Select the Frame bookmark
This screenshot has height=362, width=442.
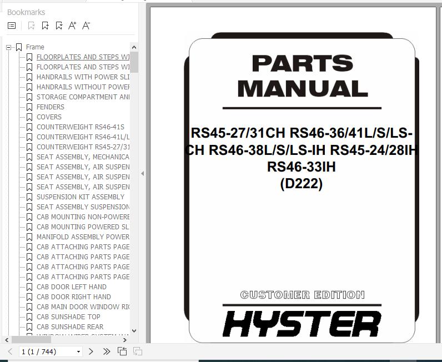[x=35, y=47]
